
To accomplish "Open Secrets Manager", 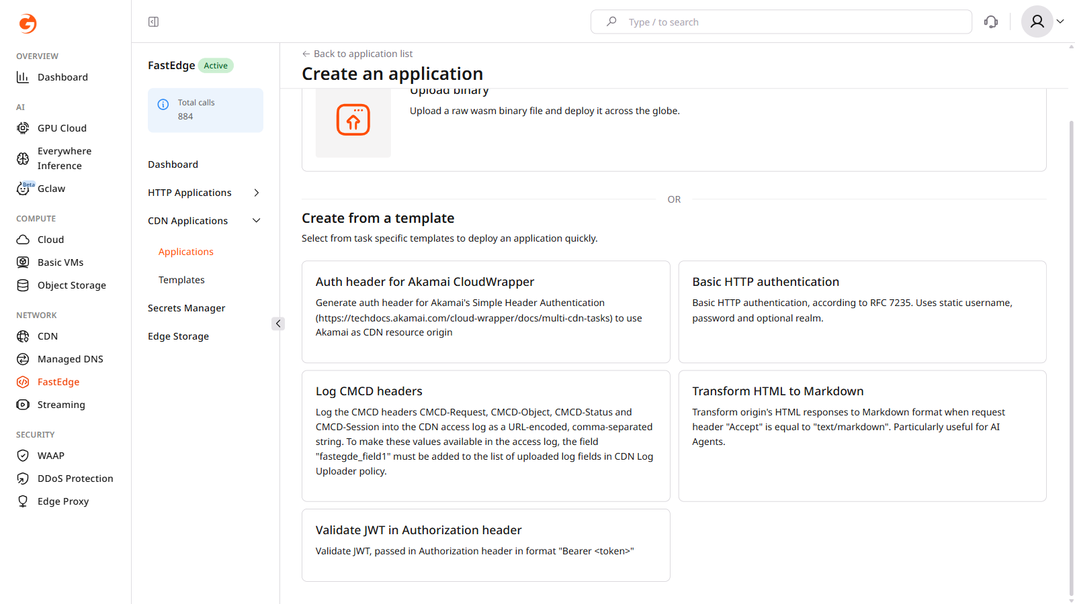I will click(186, 308).
